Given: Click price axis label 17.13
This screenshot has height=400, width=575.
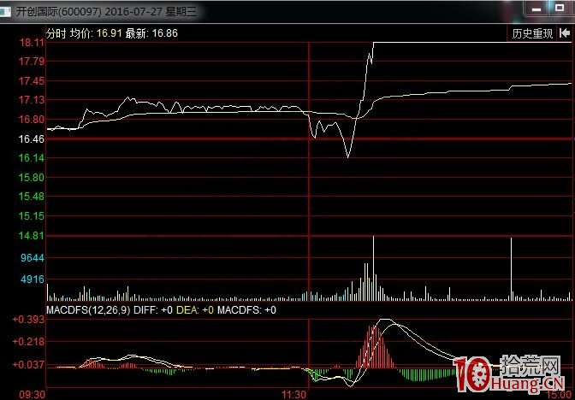Looking at the screenshot, I should coord(32,100).
